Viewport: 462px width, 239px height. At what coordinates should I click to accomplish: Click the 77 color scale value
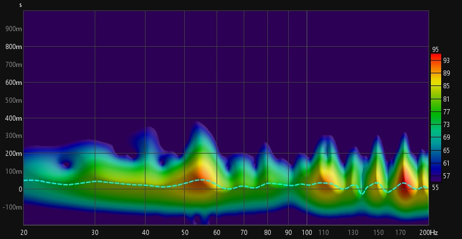click(446, 111)
